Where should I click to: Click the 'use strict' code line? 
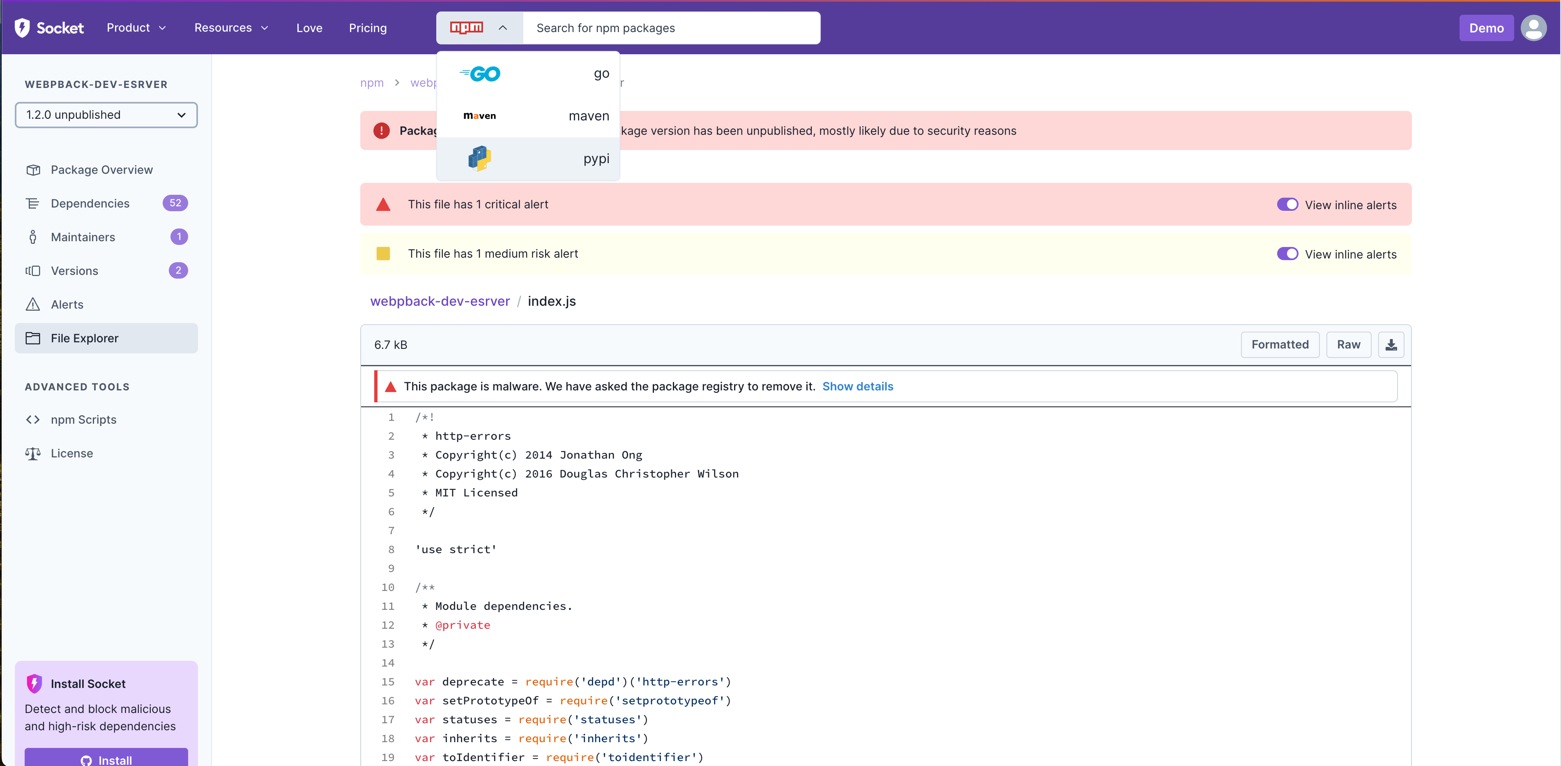coord(456,550)
